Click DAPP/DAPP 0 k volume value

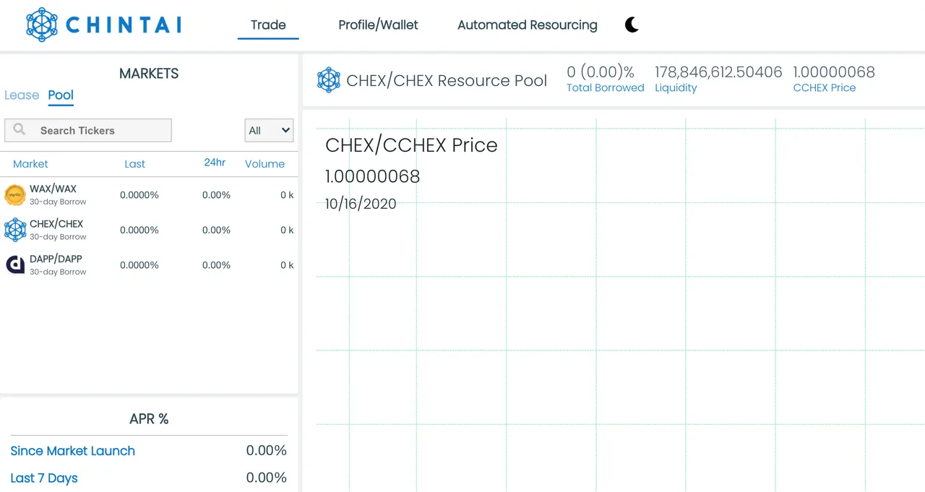(287, 265)
